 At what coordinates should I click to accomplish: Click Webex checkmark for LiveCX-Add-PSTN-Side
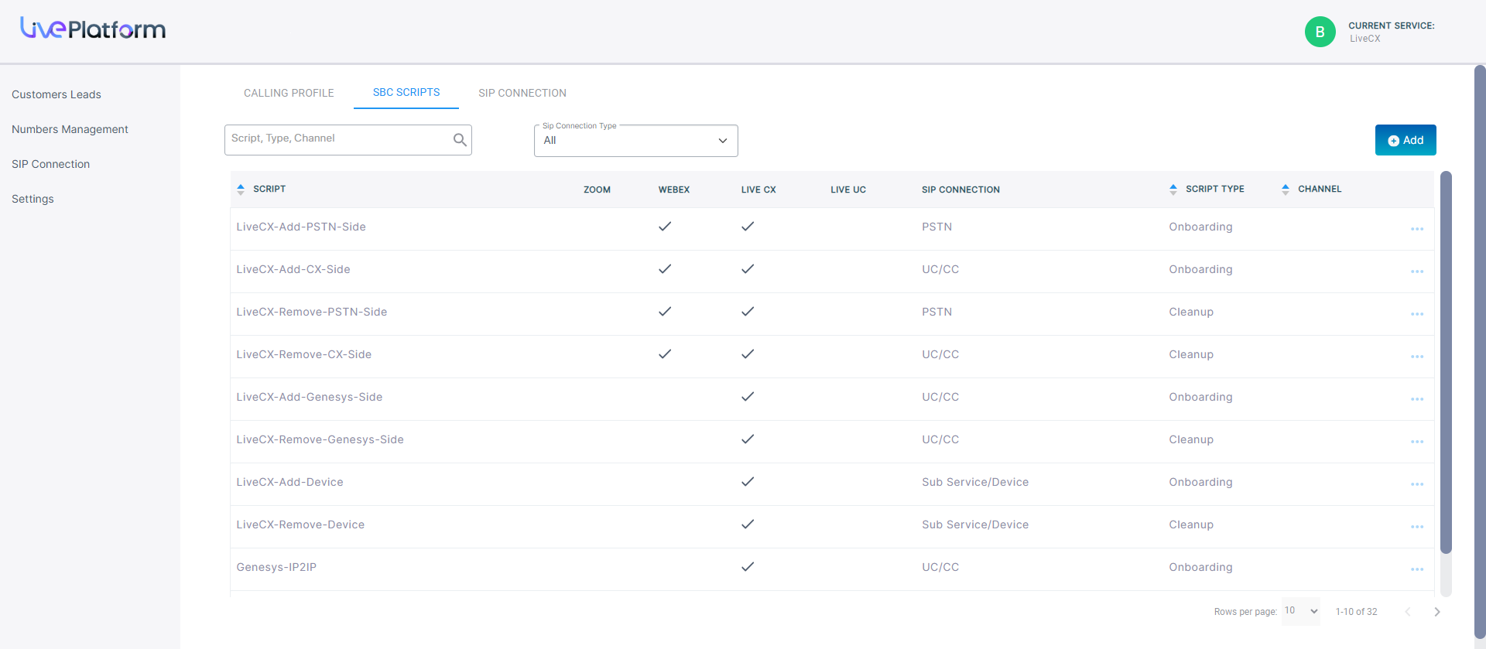click(665, 227)
